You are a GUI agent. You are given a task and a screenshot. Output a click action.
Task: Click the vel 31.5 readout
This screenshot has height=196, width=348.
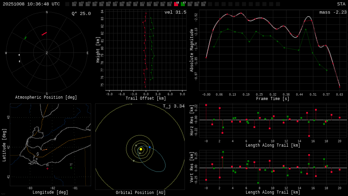175,12
